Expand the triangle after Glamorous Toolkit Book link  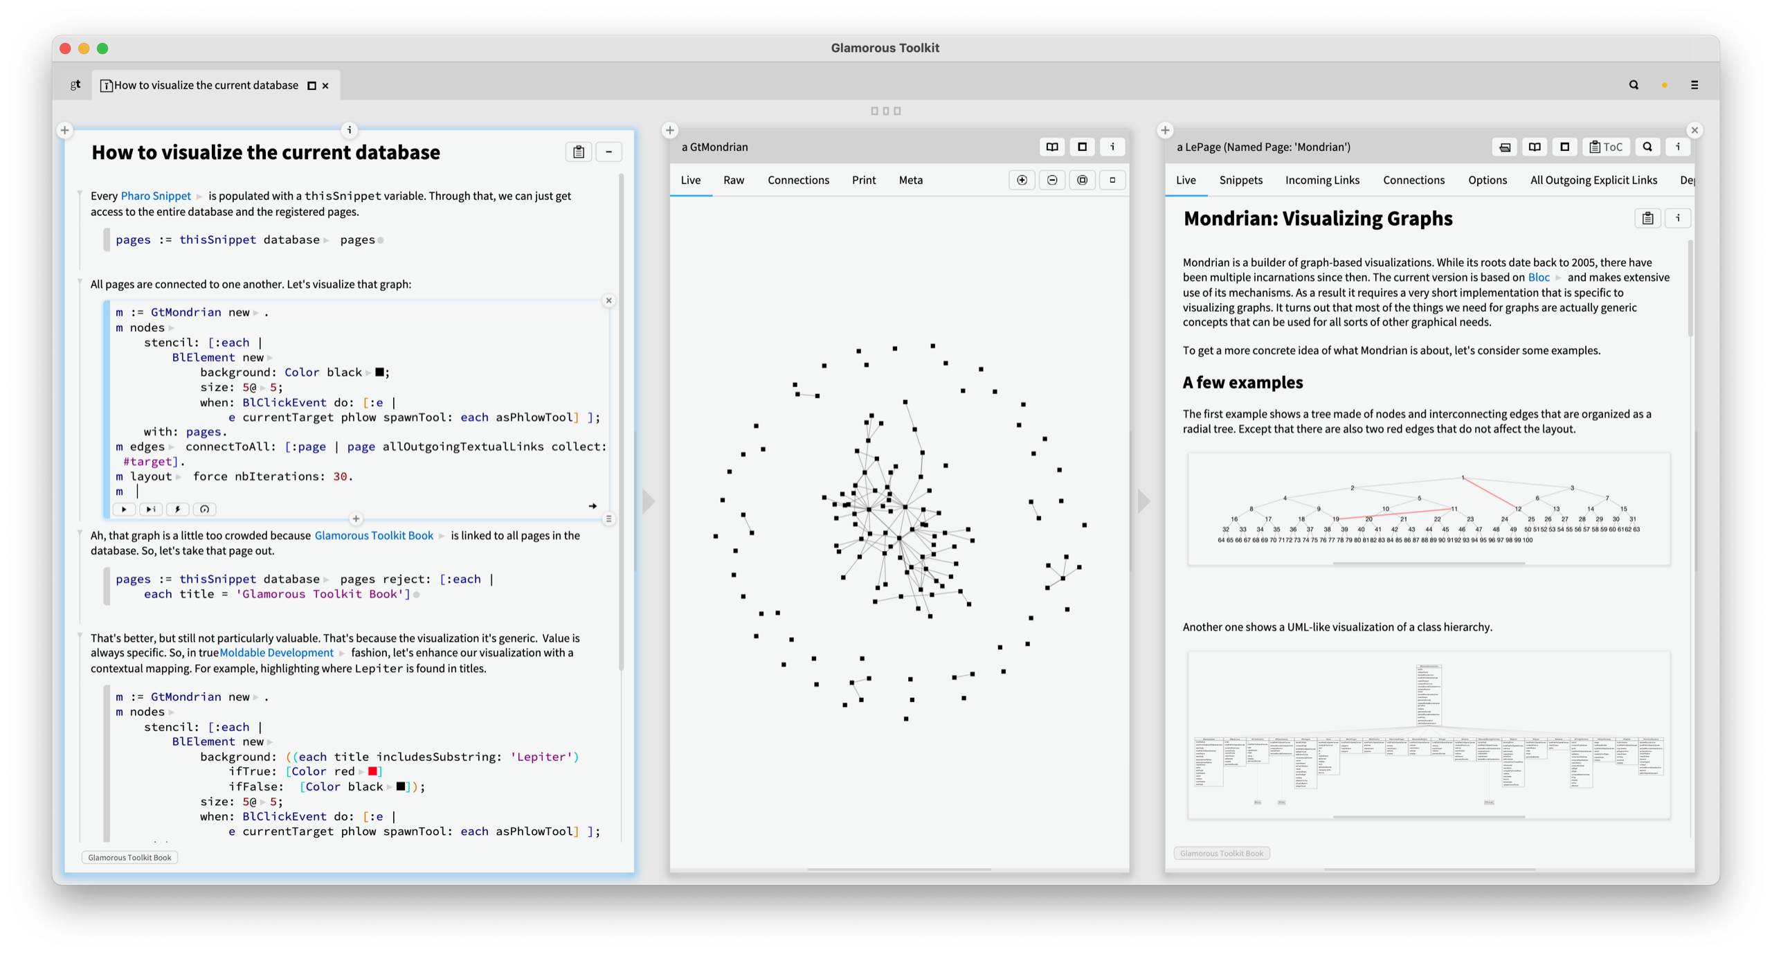pos(442,536)
